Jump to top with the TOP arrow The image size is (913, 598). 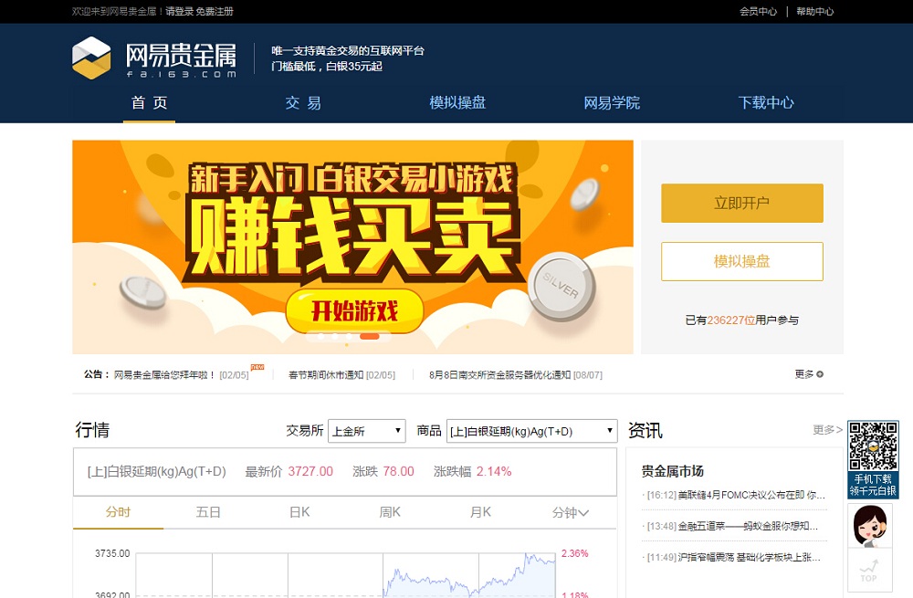click(869, 572)
